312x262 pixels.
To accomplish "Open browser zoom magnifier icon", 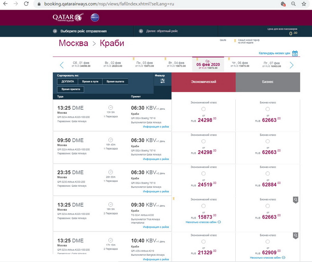I will tap(293, 4).
